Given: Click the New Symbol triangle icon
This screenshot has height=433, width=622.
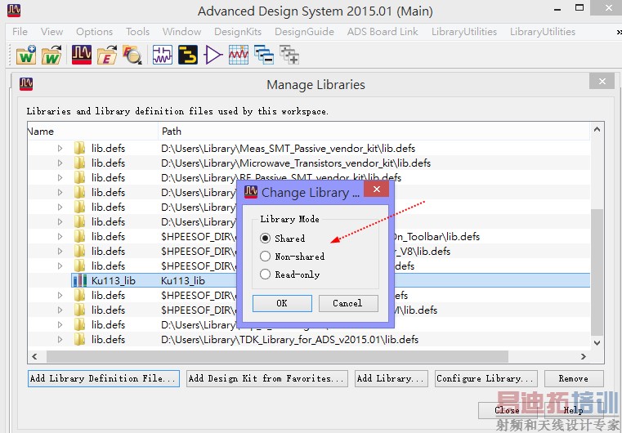Looking at the screenshot, I should point(213,55).
